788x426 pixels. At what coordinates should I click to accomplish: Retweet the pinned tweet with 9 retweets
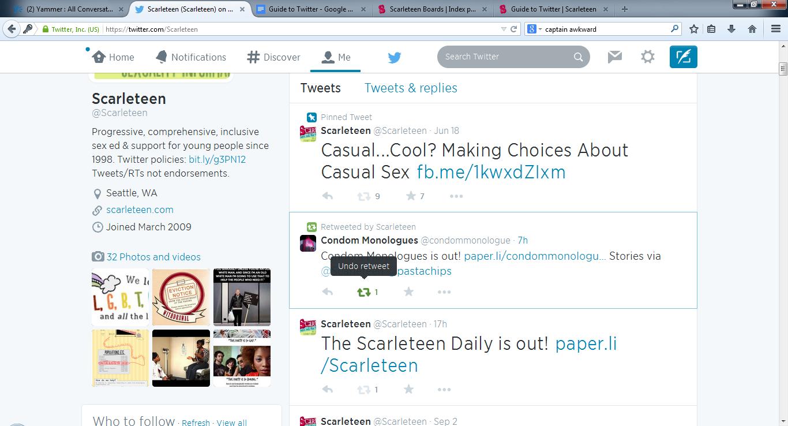pos(364,196)
